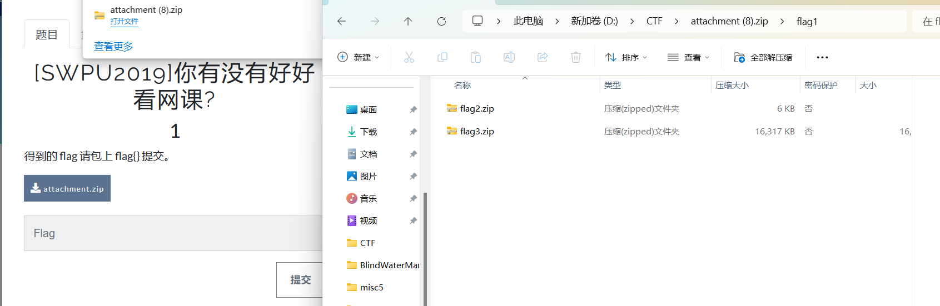This screenshot has height=306, width=940.
Task: Select the flag3.zip file name
Action: point(477,132)
